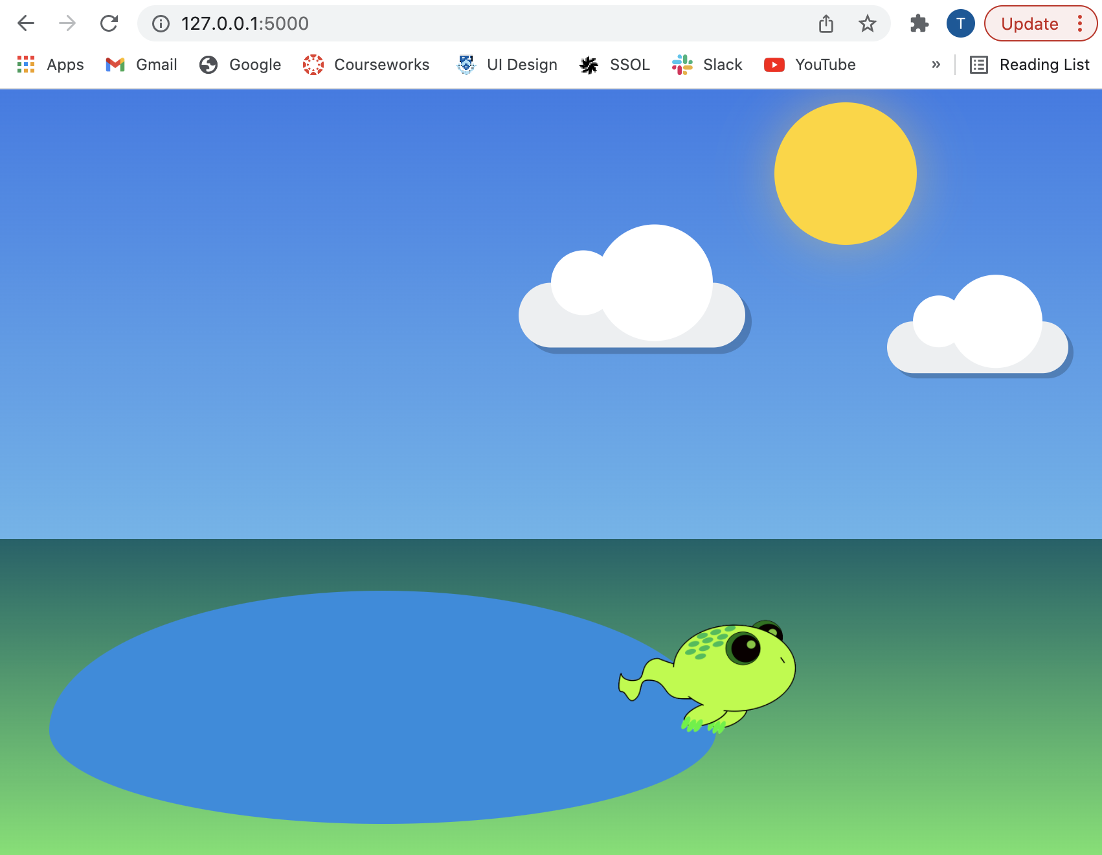Click the yellow sun in the sky

(x=846, y=174)
